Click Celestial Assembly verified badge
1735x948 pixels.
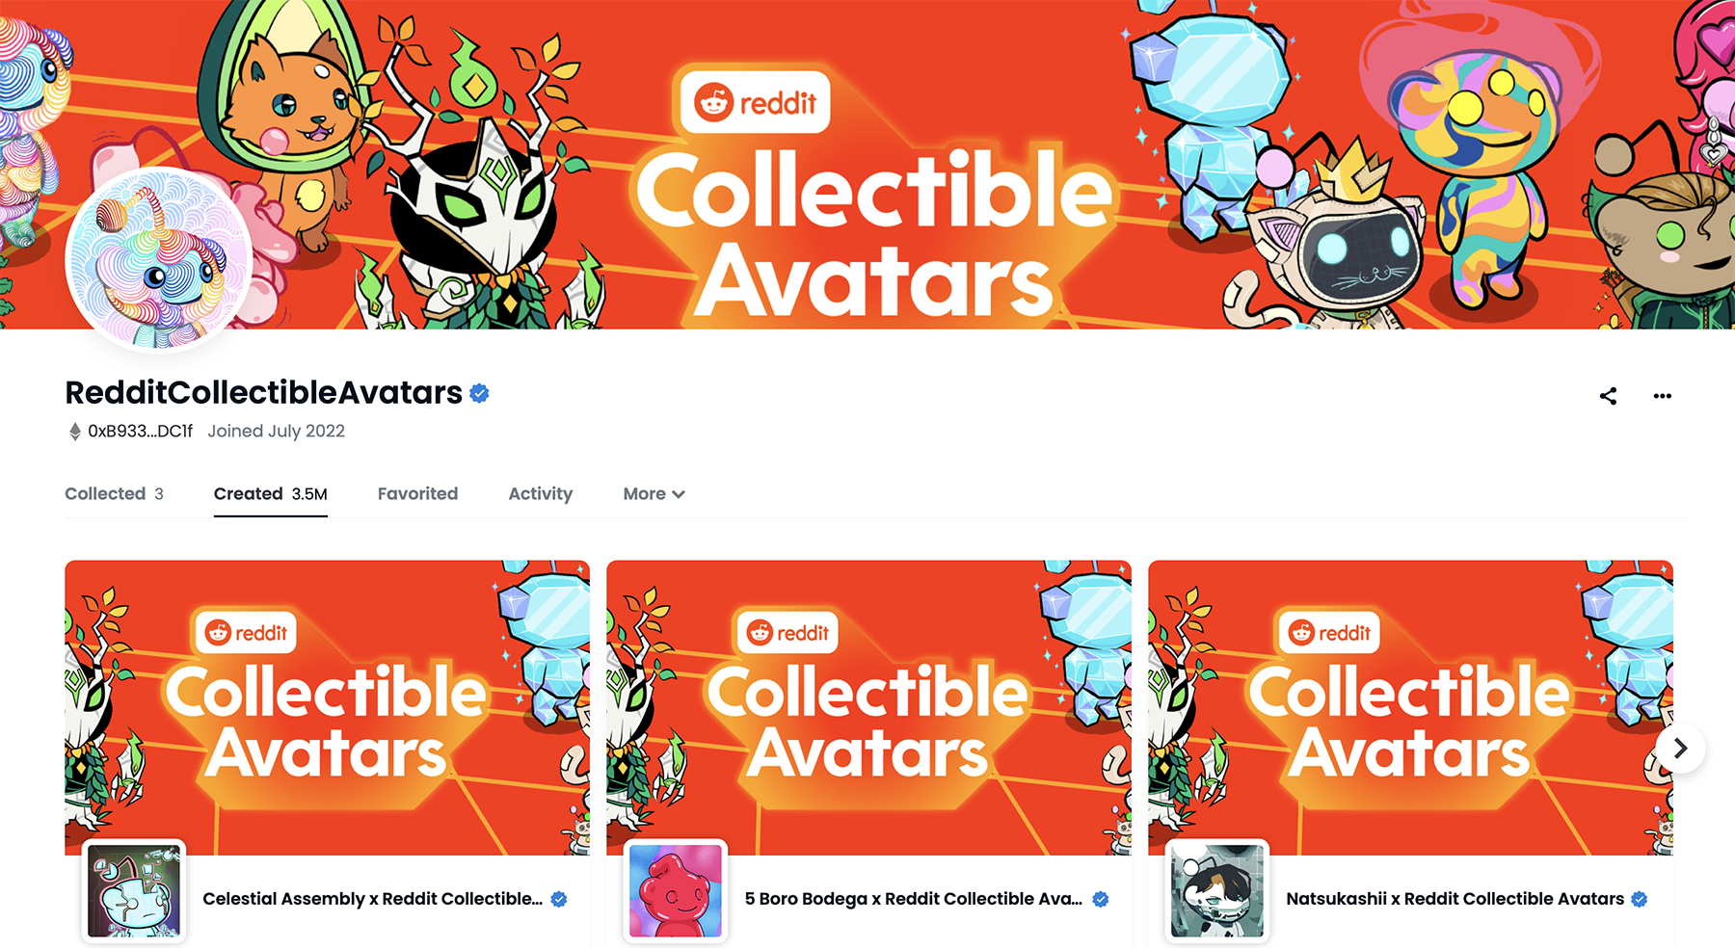point(559,899)
